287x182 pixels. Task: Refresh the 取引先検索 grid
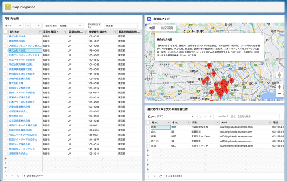pos(18,175)
